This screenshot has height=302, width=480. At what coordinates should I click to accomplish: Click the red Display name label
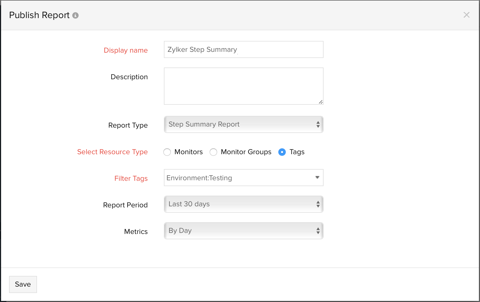click(x=126, y=50)
